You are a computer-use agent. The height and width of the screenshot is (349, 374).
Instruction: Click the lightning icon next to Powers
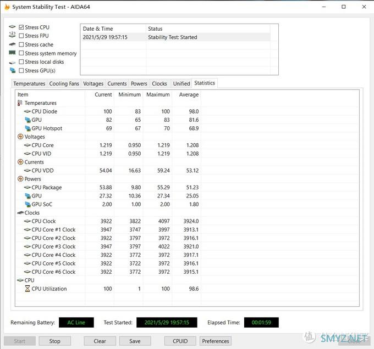(20, 179)
